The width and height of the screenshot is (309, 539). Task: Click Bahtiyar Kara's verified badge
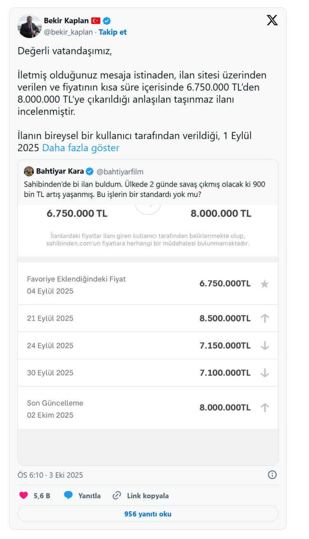point(90,171)
